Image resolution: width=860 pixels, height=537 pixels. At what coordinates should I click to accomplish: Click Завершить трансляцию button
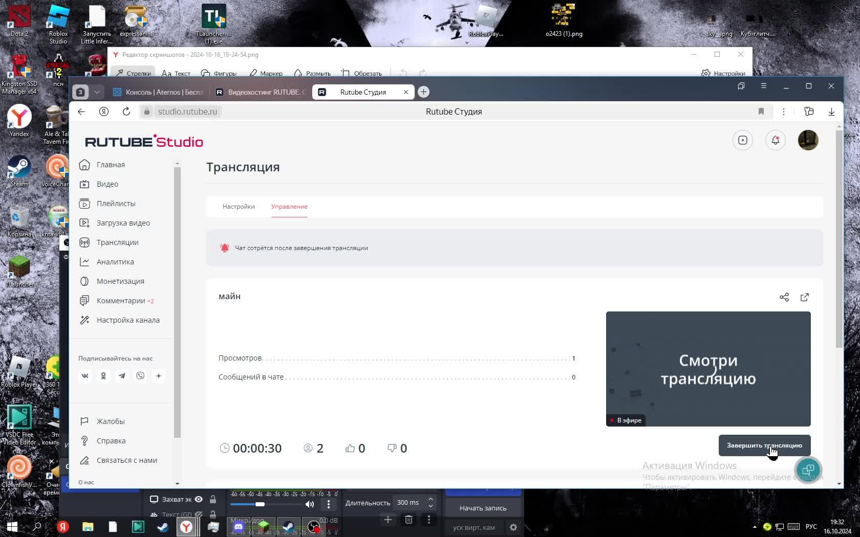pos(764,445)
